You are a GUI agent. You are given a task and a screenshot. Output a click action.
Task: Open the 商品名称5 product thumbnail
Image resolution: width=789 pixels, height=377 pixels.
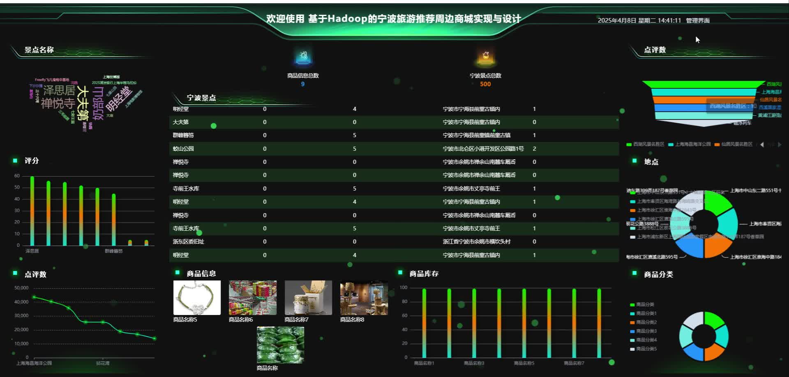click(196, 297)
